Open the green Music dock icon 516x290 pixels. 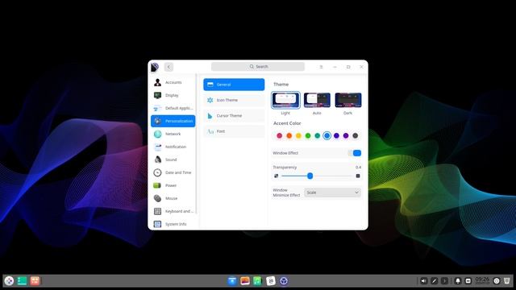click(258, 281)
